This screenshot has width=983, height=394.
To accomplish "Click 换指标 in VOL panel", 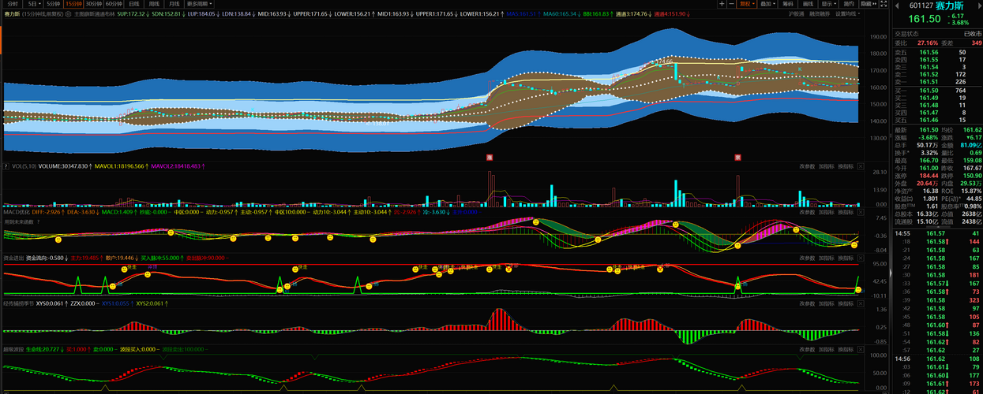I will [x=846, y=166].
